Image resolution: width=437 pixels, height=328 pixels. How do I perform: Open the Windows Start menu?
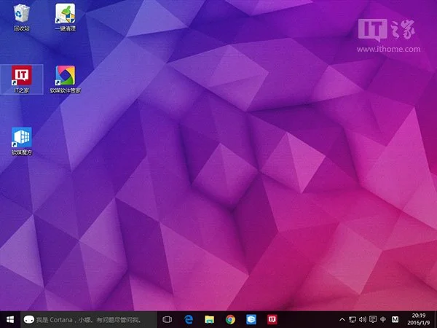click(x=10, y=319)
